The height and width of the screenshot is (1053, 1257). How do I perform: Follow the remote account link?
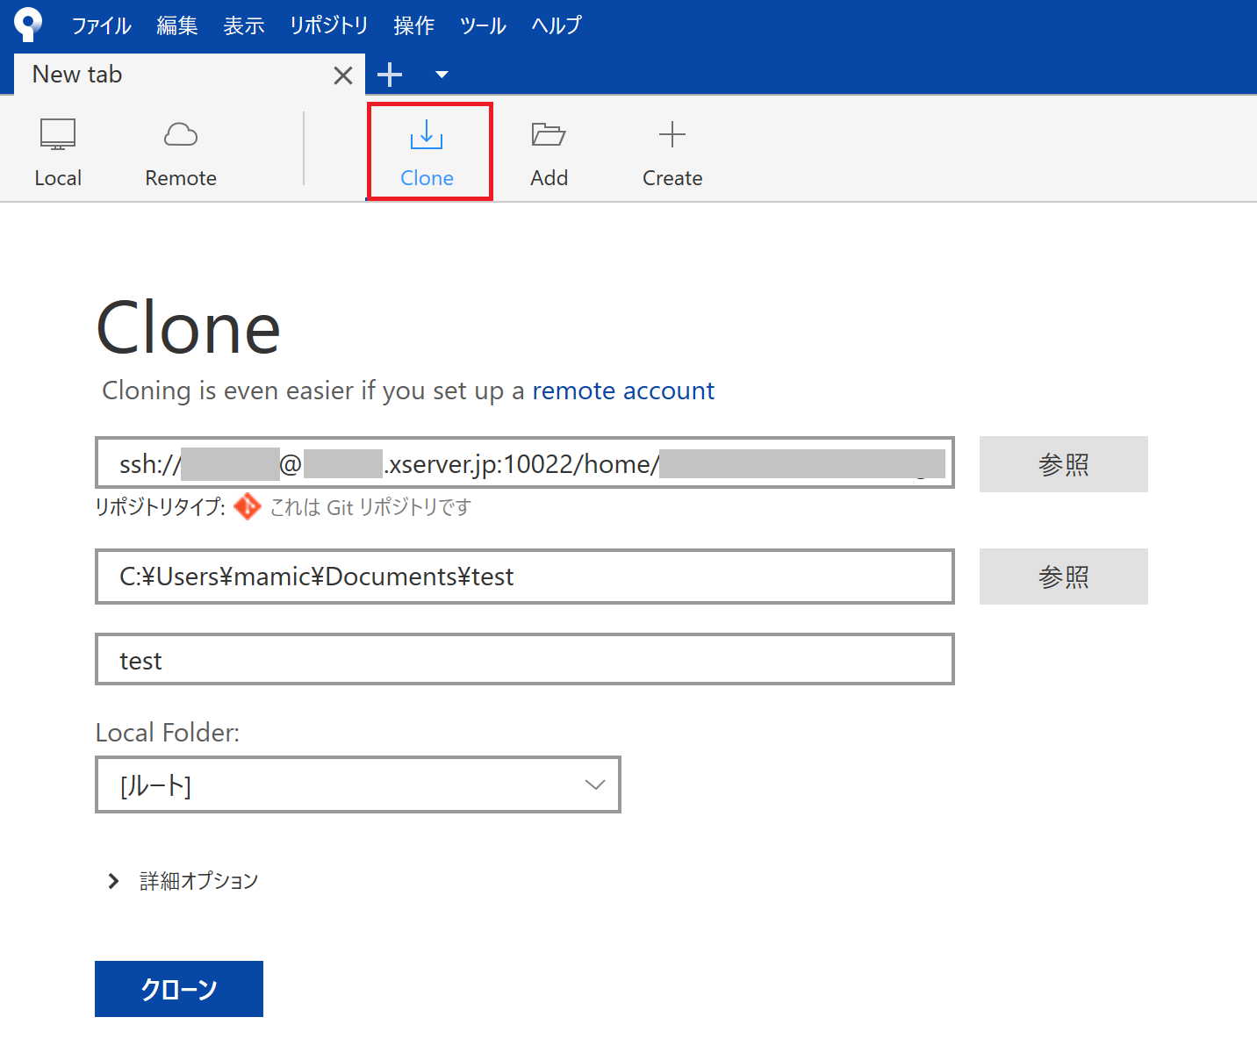[622, 390]
